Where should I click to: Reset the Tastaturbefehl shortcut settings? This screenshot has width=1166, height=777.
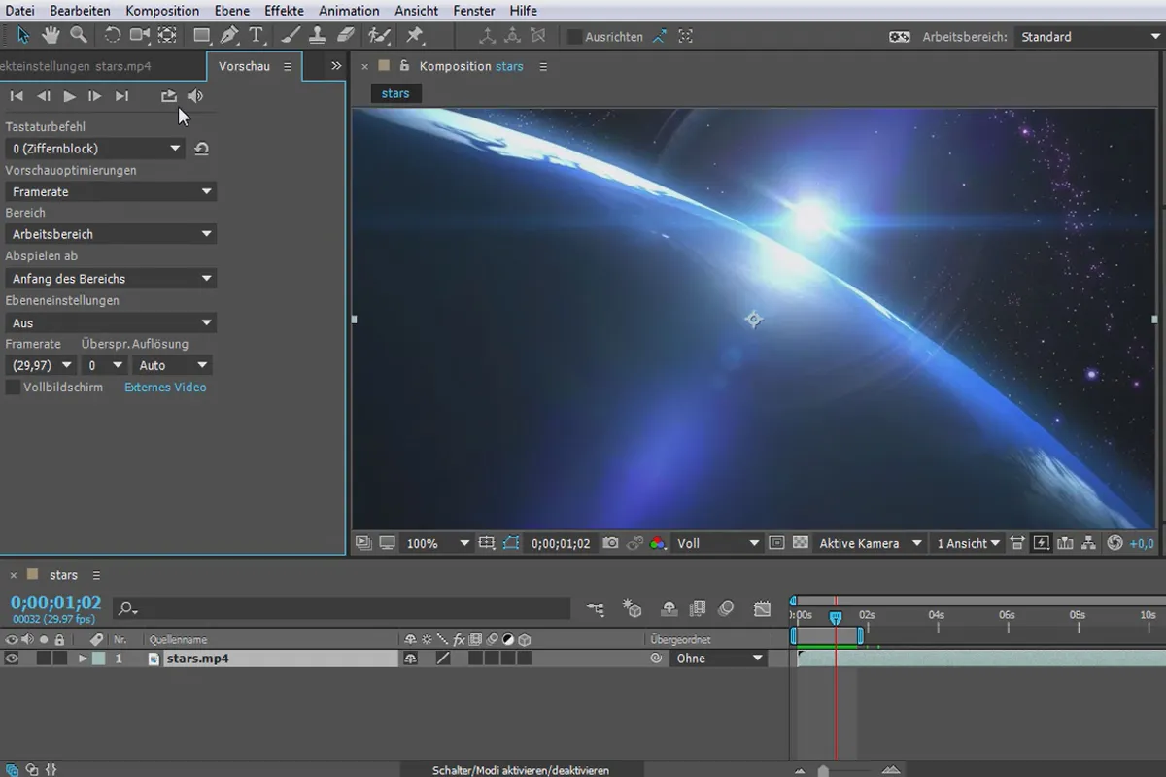coord(201,149)
